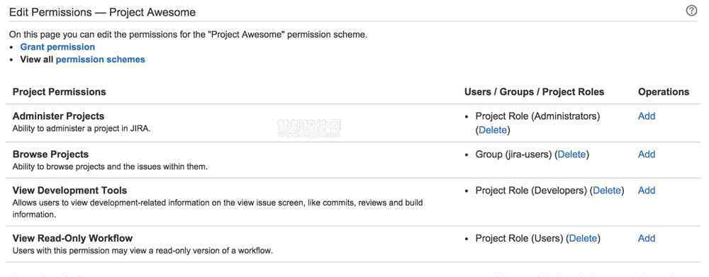View all permission schemes link
The image size is (709, 277).
pos(101,60)
